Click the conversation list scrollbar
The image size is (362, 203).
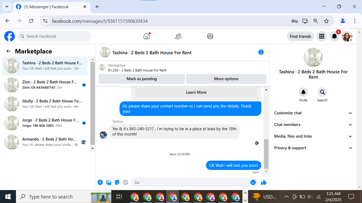pyautogui.click(x=92, y=103)
